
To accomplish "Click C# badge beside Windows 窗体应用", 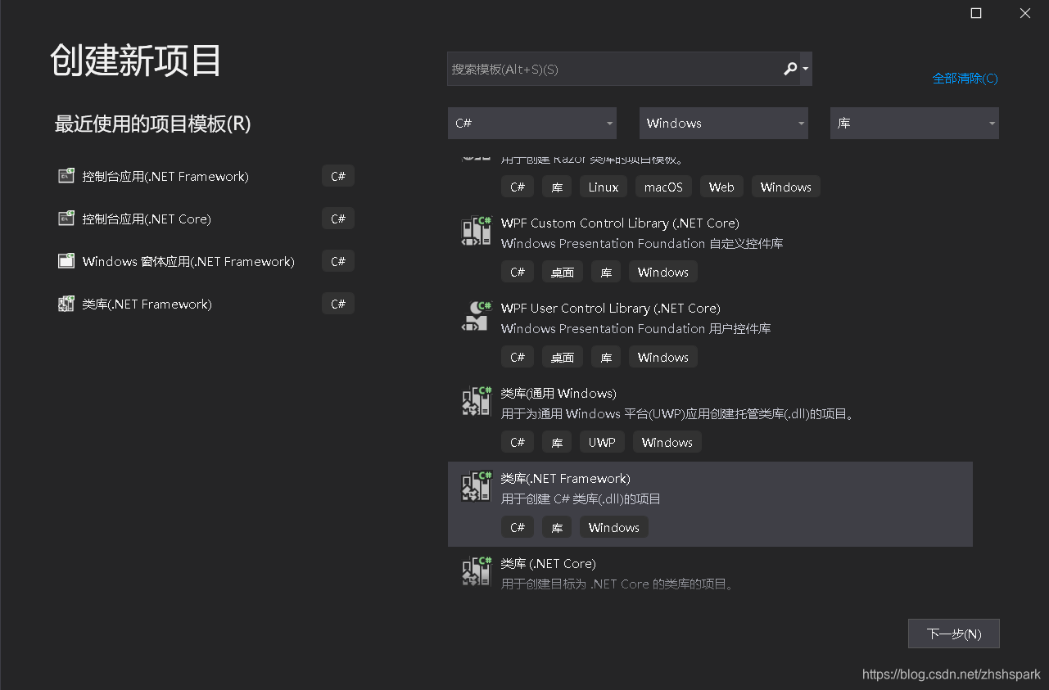I will (338, 261).
